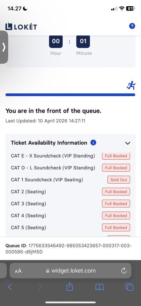Collapse the Ticket Availability Information section
This screenshot has height=306, width=141.
point(128,143)
